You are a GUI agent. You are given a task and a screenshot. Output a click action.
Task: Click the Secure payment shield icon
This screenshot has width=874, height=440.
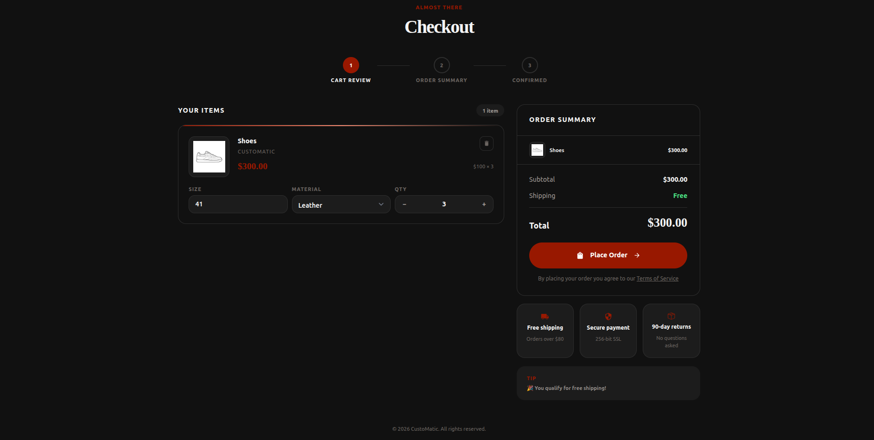608,317
